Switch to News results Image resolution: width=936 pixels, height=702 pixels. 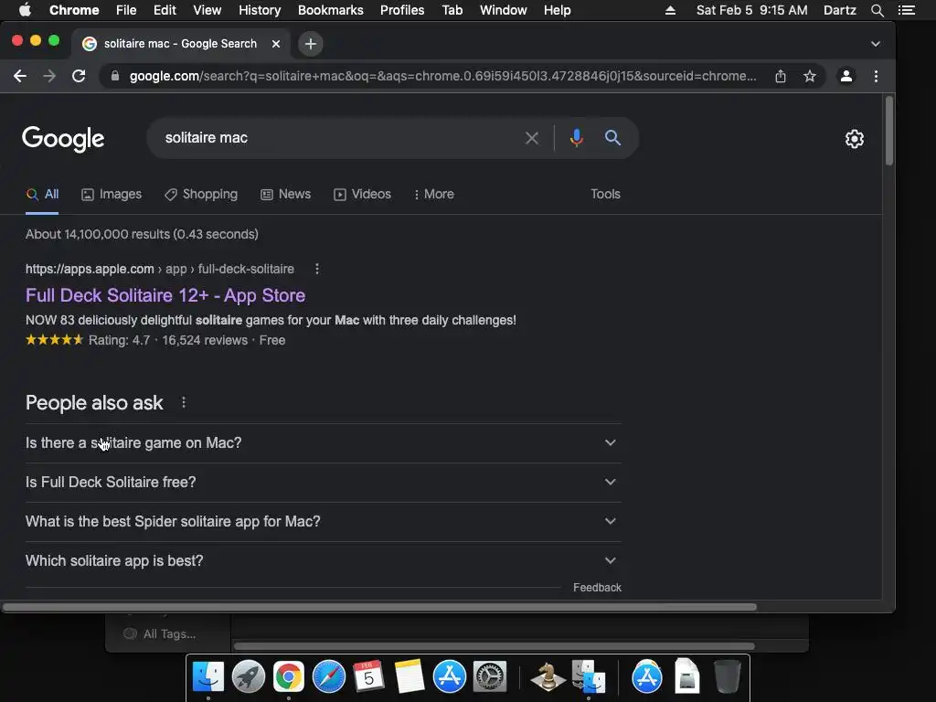coord(286,195)
